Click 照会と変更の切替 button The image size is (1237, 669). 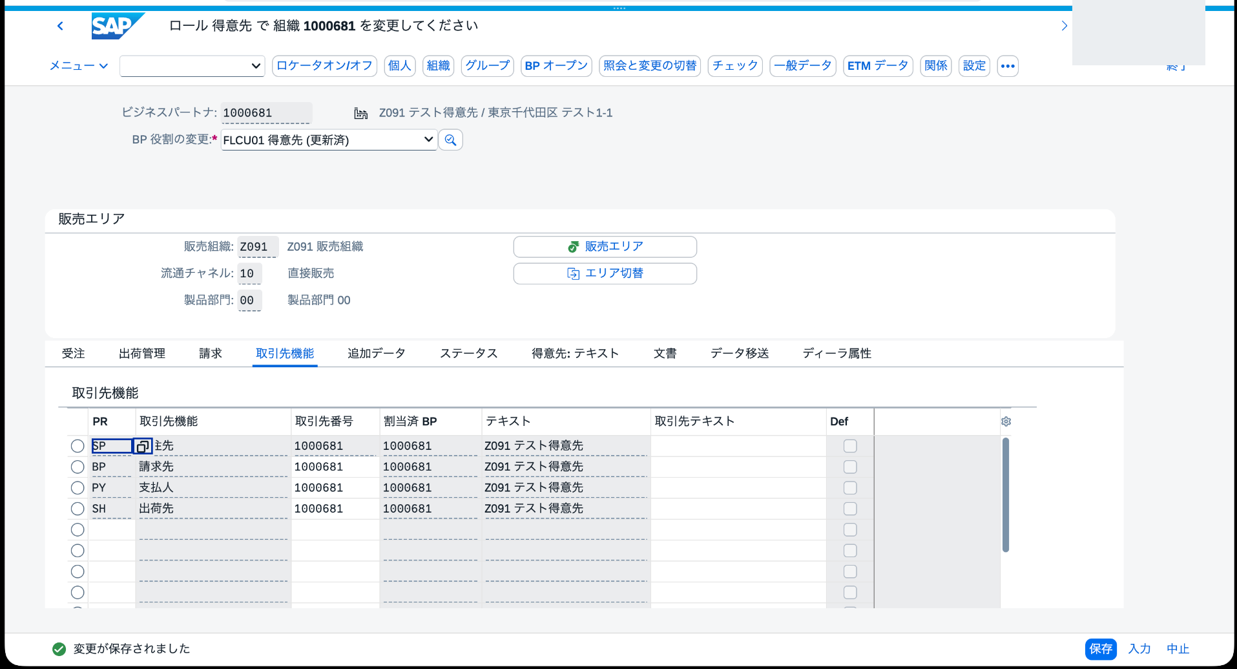click(650, 66)
